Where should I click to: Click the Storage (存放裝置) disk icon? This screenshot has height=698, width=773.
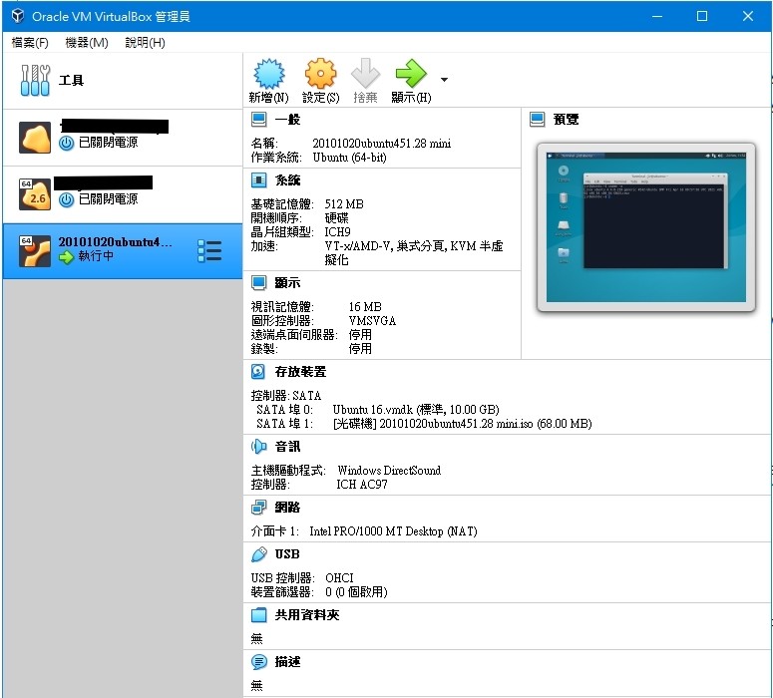(258, 372)
